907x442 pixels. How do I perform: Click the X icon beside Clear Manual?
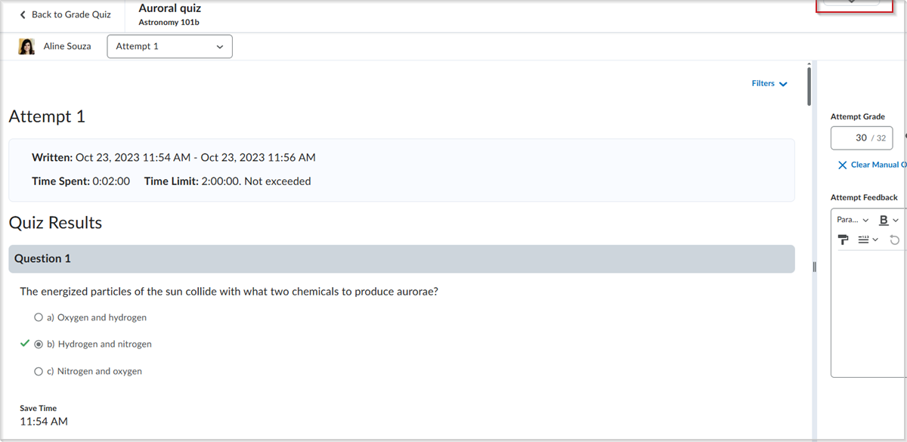[843, 165]
